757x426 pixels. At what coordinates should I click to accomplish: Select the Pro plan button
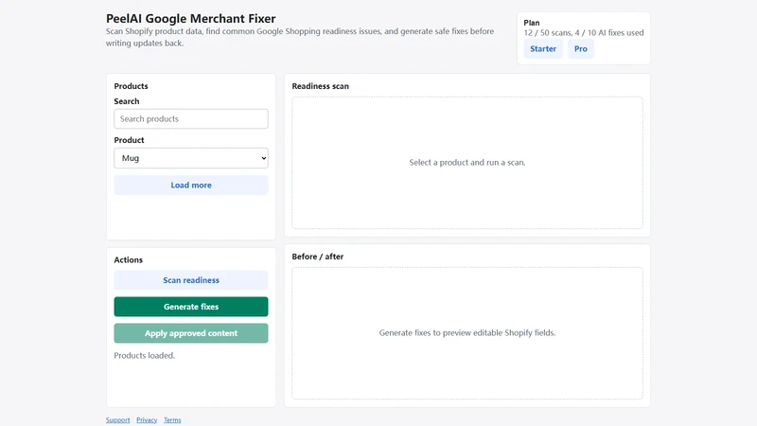581,49
